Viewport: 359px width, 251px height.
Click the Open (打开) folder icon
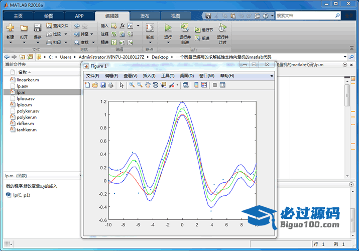pyautogui.click(x=24, y=28)
